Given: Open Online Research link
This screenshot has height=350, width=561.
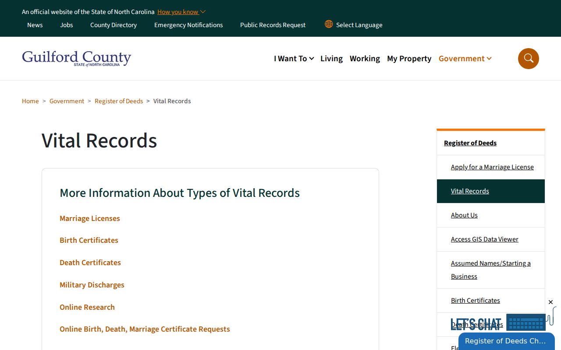Looking at the screenshot, I should tap(87, 307).
